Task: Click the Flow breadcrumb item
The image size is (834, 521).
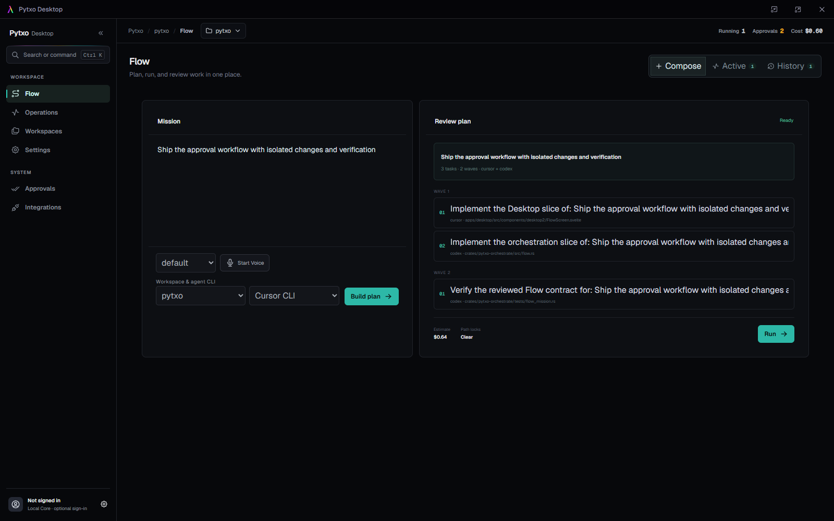Action: coord(187,31)
